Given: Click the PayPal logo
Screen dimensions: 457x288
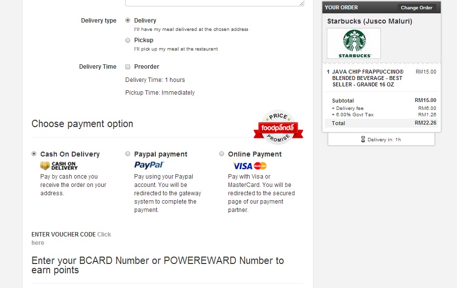Looking at the screenshot, I should [x=149, y=165].
